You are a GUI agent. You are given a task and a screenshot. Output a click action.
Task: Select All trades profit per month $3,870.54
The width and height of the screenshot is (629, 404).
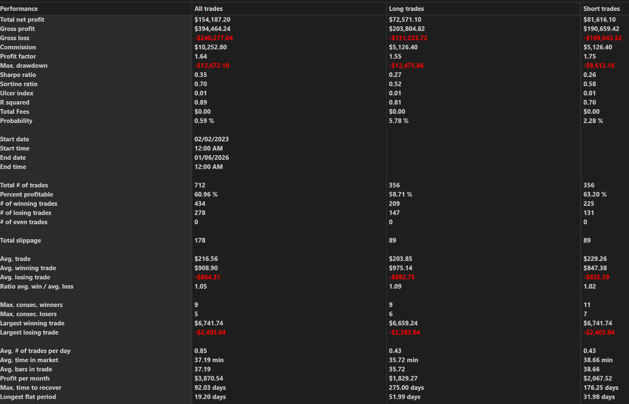[209, 378]
